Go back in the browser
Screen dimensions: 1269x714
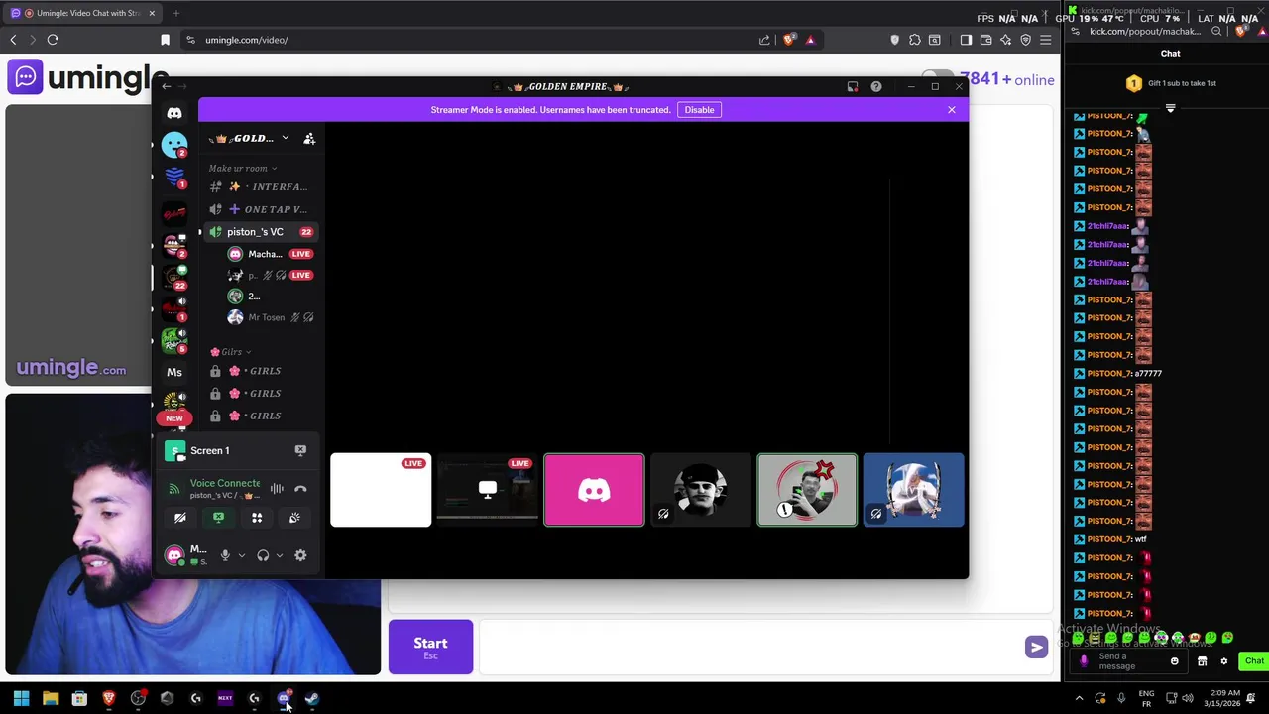13,40
